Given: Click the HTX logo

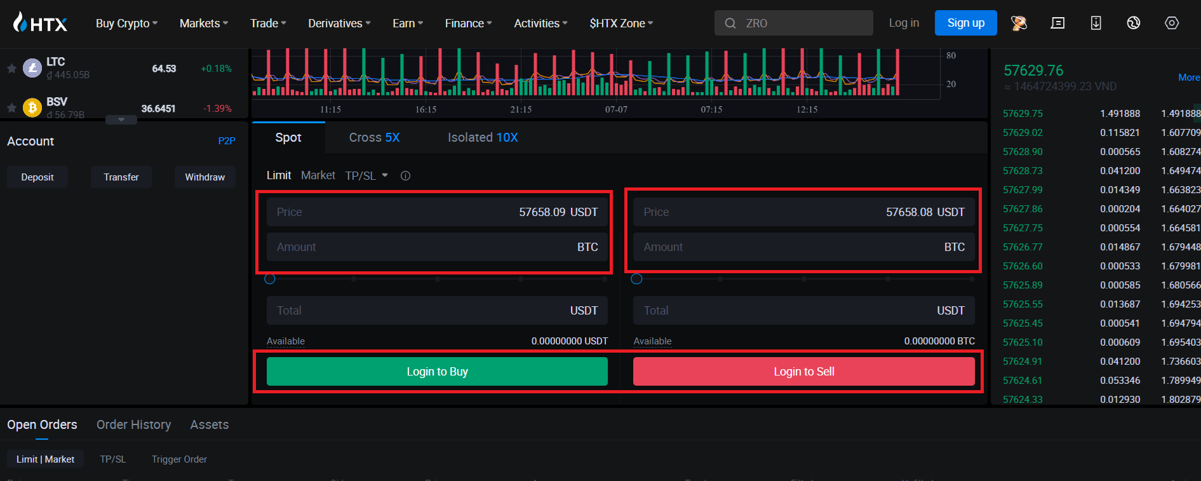Looking at the screenshot, I should 40,23.
